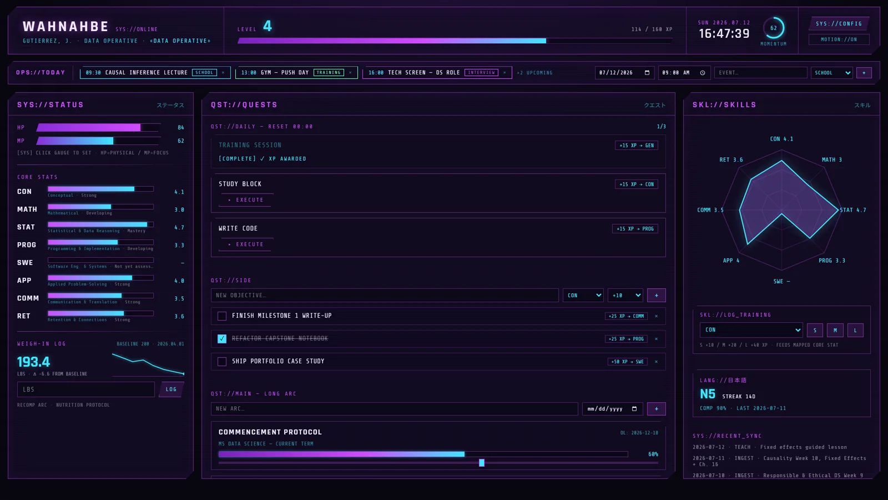Click the Training Session completed quest
The height and width of the screenshot is (500, 888).
pyautogui.click(x=438, y=152)
